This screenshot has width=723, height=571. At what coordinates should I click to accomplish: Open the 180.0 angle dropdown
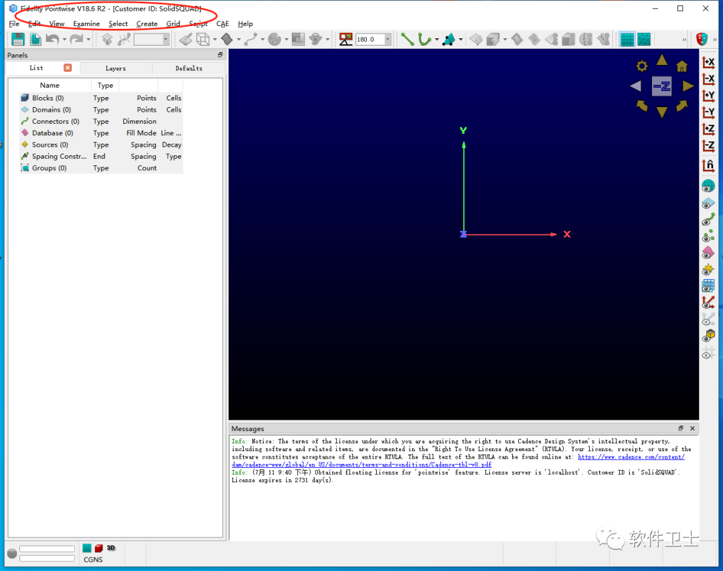(x=388, y=39)
